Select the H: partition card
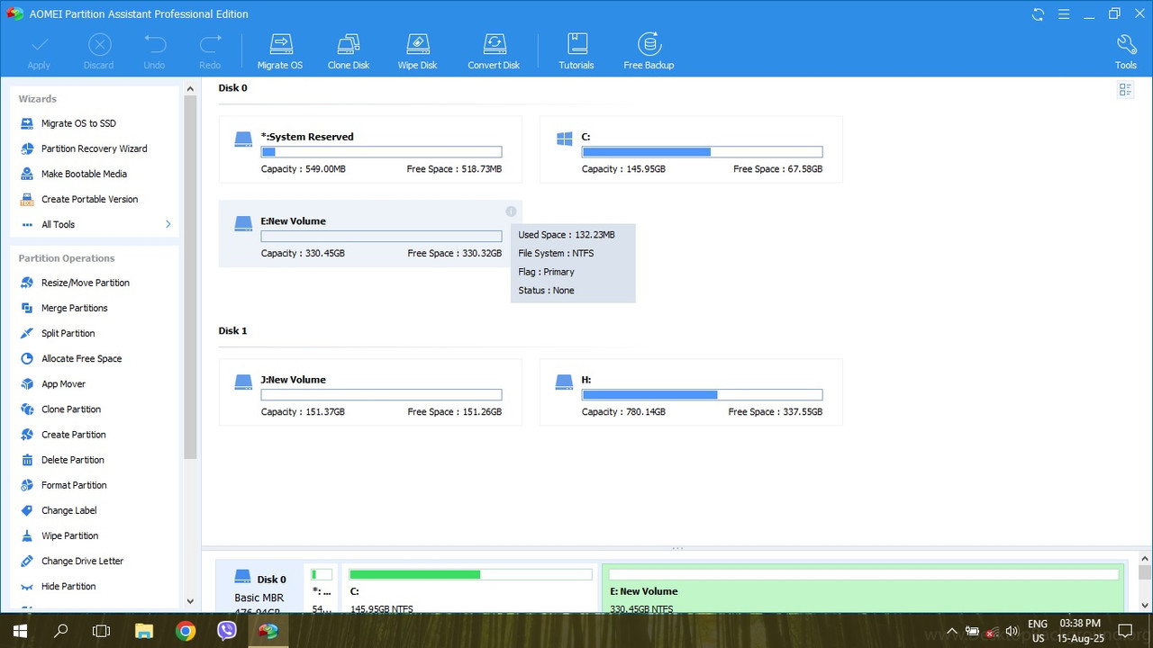 691,392
